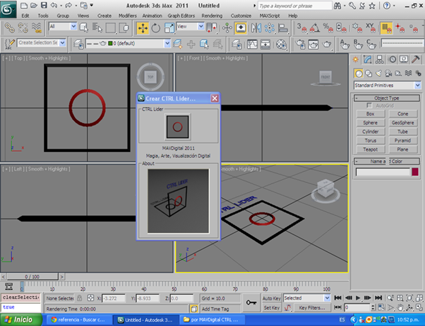Open Time Configuration icon
Viewport: 425px width, 326px height.
382,308
